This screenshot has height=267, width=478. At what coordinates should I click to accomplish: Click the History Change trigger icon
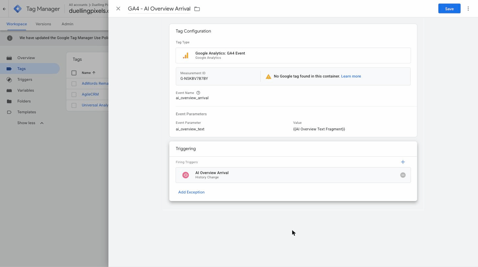click(x=185, y=175)
